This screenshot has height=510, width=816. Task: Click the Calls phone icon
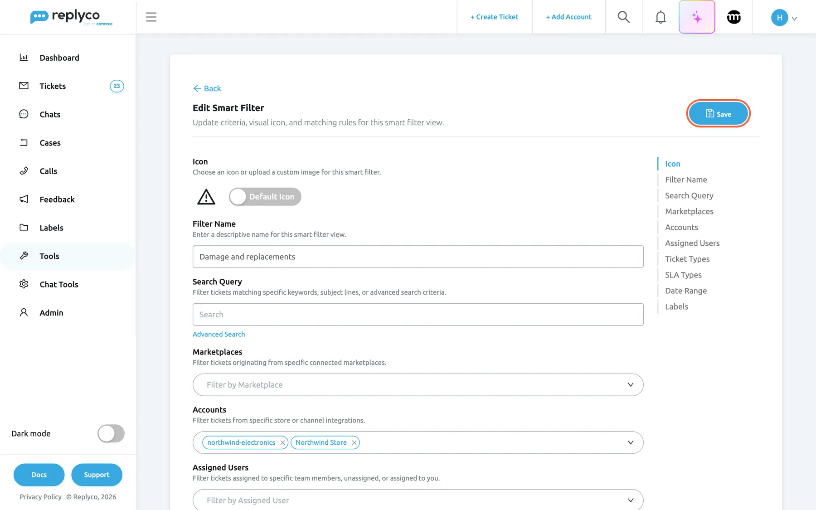(x=24, y=171)
